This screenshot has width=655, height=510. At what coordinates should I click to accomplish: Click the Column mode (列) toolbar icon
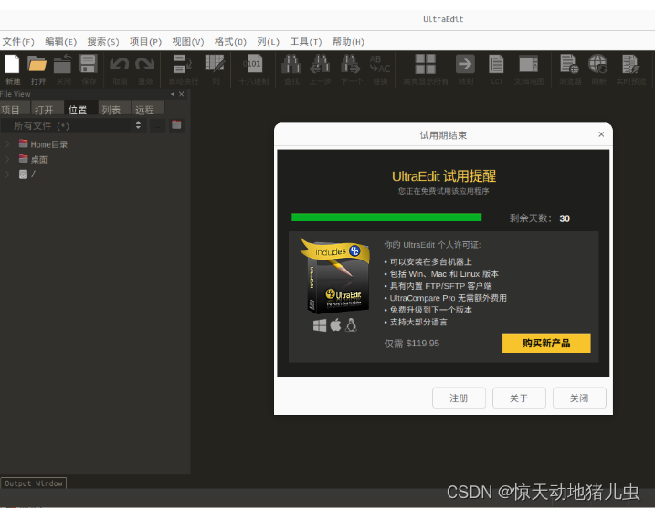tap(215, 65)
